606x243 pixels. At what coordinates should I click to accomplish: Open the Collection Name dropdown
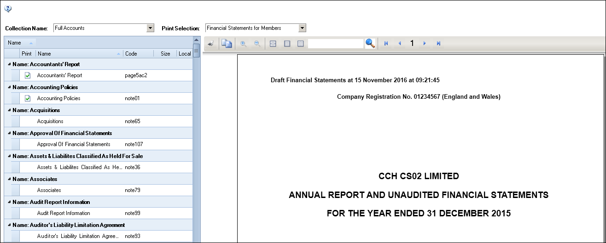(x=150, y=28)
